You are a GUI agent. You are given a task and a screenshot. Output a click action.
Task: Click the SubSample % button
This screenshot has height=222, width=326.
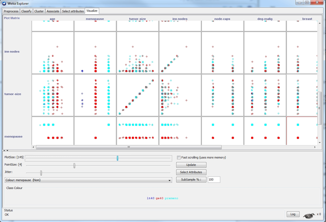(x=191, y=180)
